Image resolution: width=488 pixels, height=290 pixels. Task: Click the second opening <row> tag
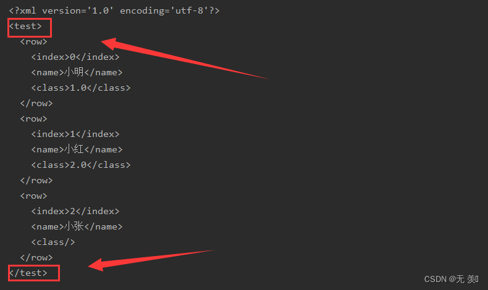pos(33,118)
